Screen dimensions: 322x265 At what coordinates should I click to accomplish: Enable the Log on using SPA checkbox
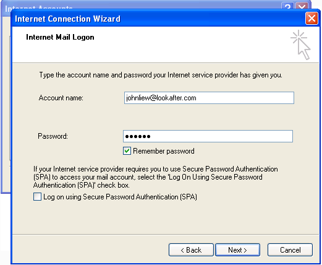pyautogui.click(x=37, y=197)
